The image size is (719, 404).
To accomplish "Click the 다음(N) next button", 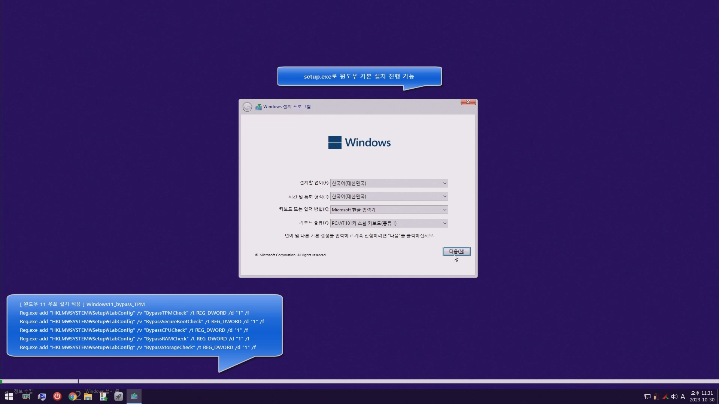I will (456, 251).
